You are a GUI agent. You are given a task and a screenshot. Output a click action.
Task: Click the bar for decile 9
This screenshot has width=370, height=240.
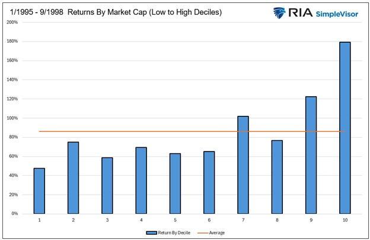(311, 155)
